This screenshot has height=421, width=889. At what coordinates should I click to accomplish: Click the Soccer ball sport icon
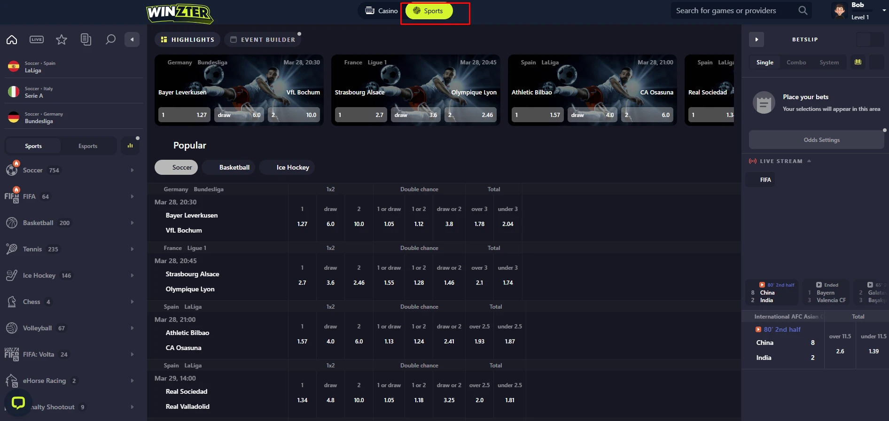(12, 170)
